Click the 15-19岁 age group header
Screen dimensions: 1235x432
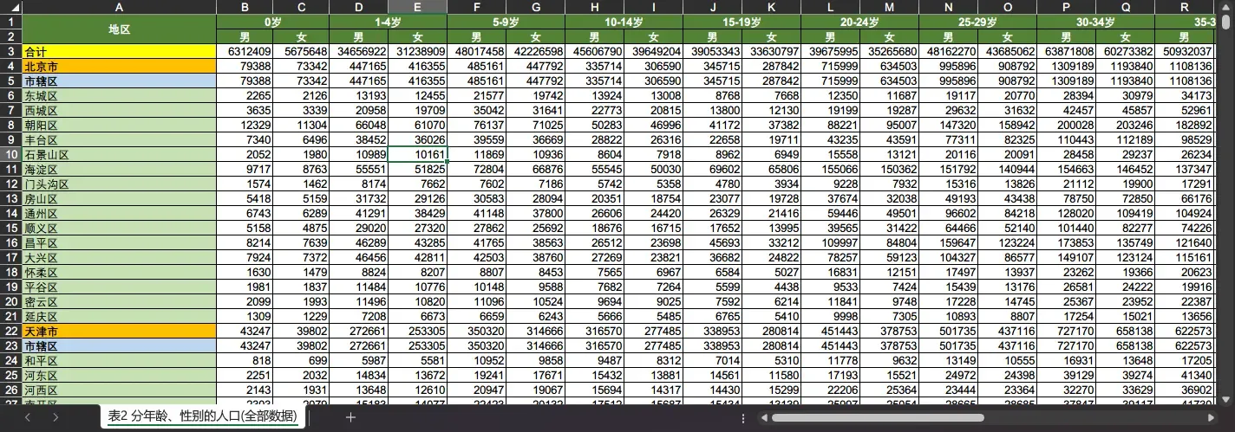[x=742, y=22]
